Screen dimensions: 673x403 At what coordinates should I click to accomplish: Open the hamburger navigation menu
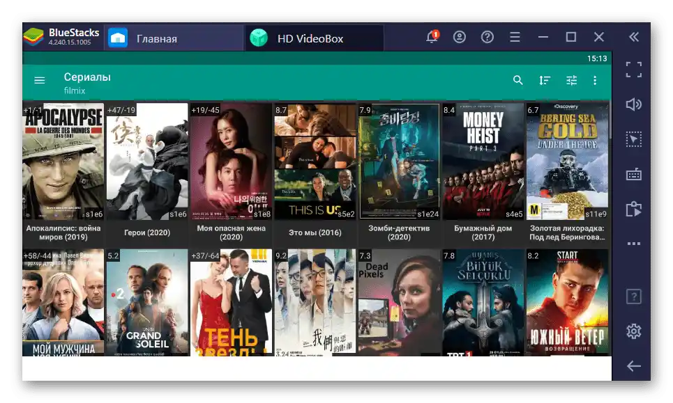[x=40, y=80]
